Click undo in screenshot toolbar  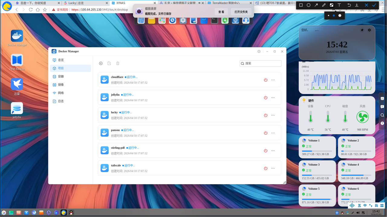[349, 5]
